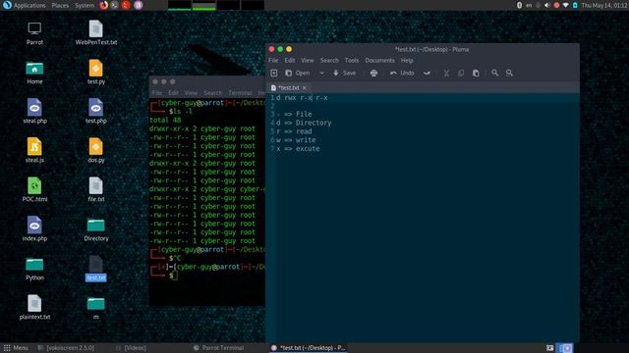Select the test.py desktop file

pos(96,72)
